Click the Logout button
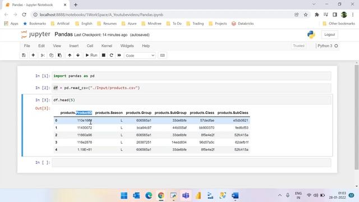This screenshot has height=202, width=359. (329, 35)
